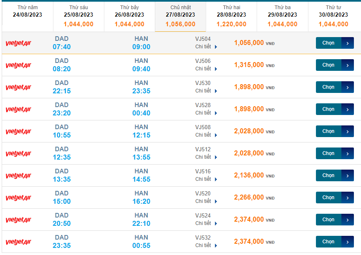361x255 pixels.
Task: Click the arrow icon on VJ528's Chọn button
Action: point(348,109)
